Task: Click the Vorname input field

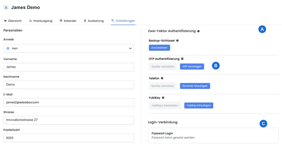Action: click(x=69, y=67)
